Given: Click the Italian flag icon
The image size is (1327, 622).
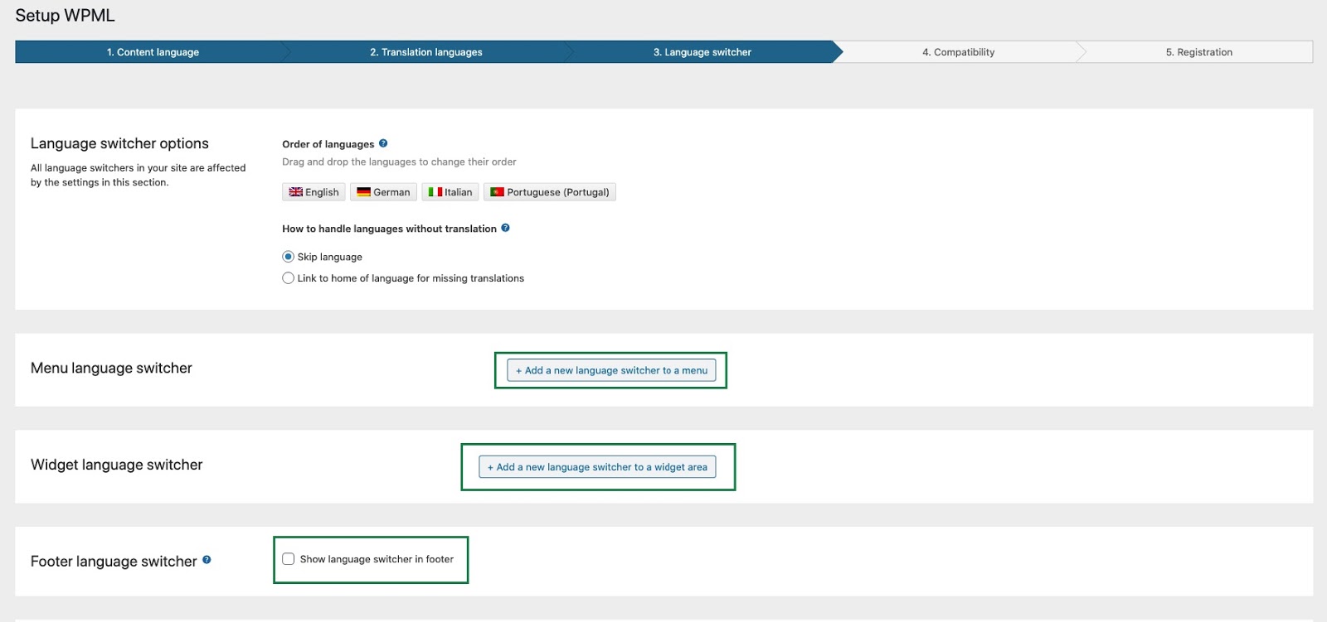Looking at the screenshot, I should (x=435, y=192).
